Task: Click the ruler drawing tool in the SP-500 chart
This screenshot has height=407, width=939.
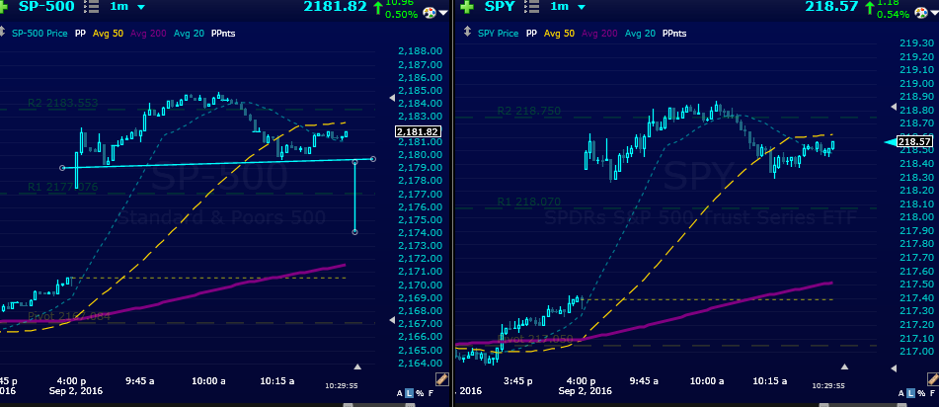Action: 442,378
